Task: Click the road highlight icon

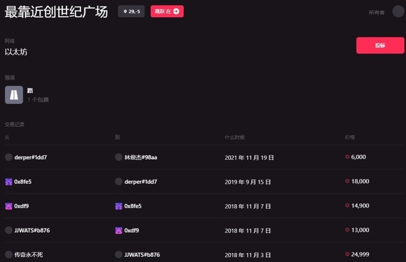Action: point(14,95)
